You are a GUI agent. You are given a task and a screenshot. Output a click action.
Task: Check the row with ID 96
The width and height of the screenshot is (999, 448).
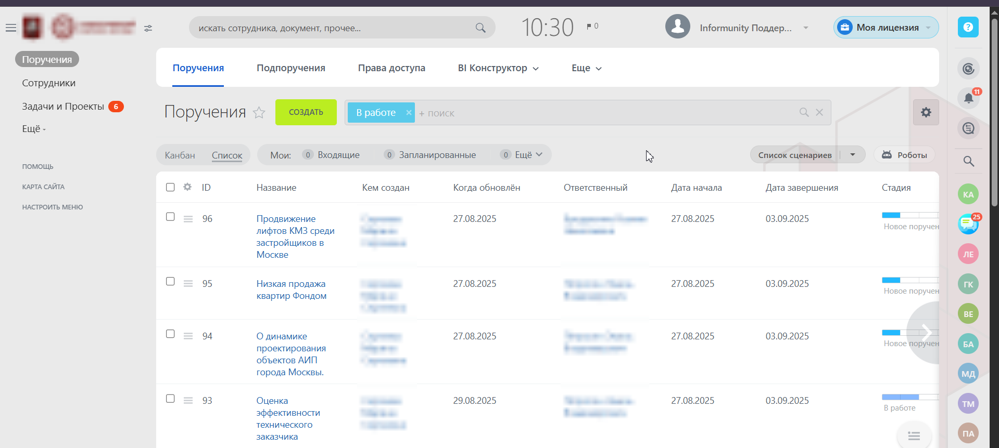tap(170, 217)
